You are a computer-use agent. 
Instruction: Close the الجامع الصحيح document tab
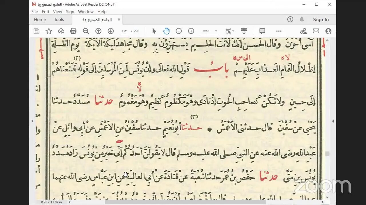(119, 20)
